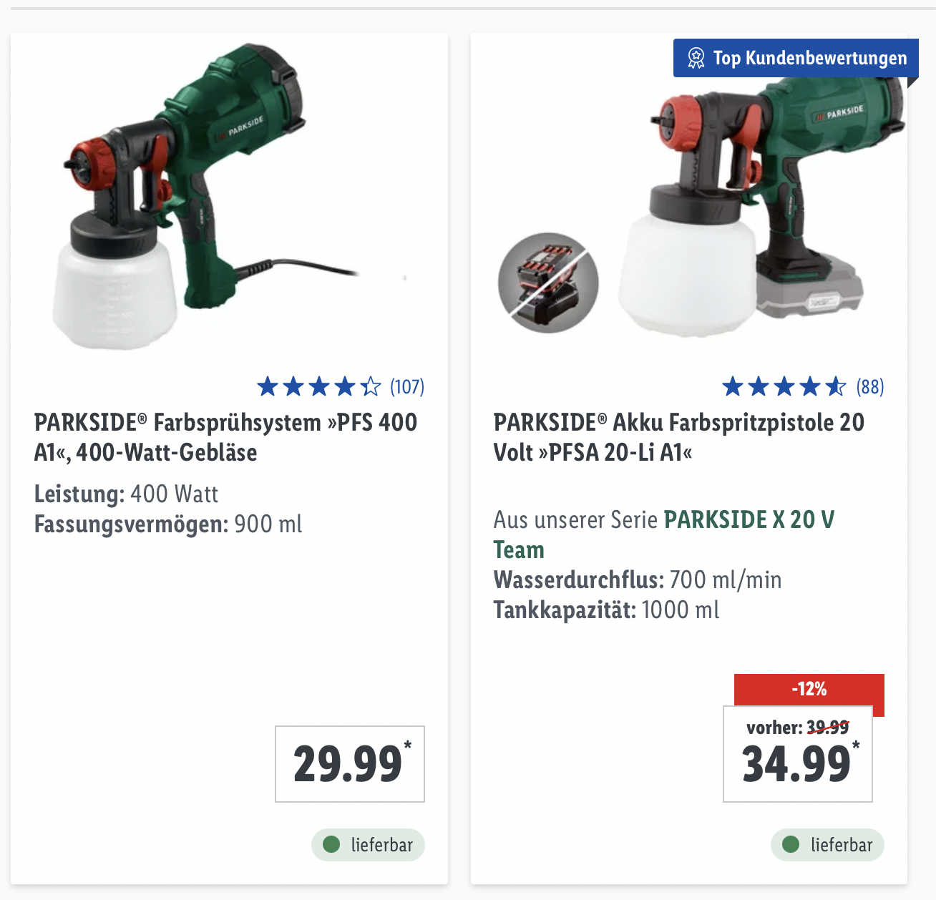Image resolution: width=936 pixels, height=900 pixels.
Task: Open the 107 reviews count link
Action: (407, 387)
